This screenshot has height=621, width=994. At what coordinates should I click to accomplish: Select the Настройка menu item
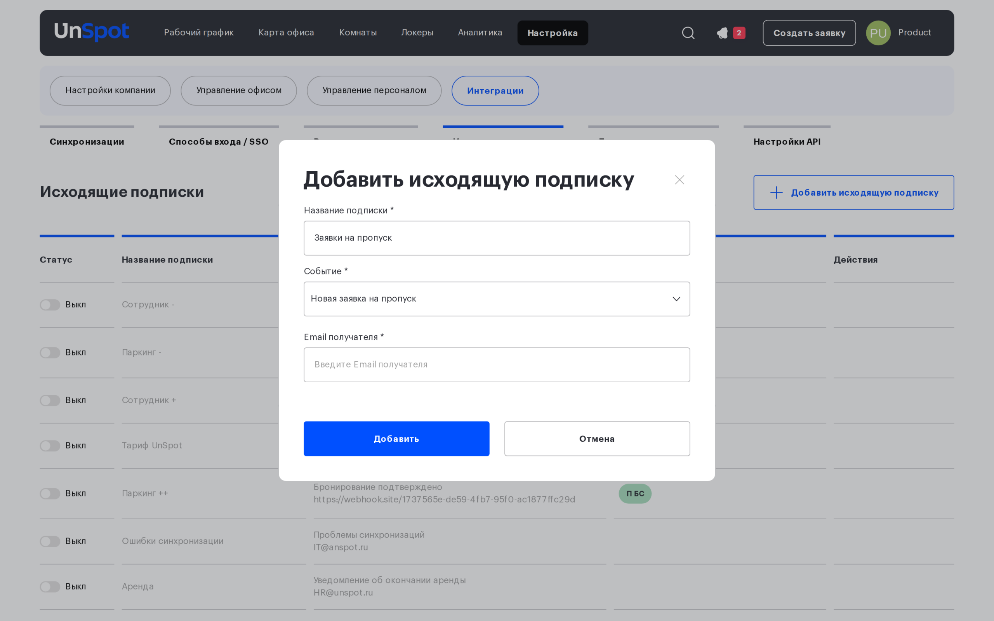click(553, 33)
